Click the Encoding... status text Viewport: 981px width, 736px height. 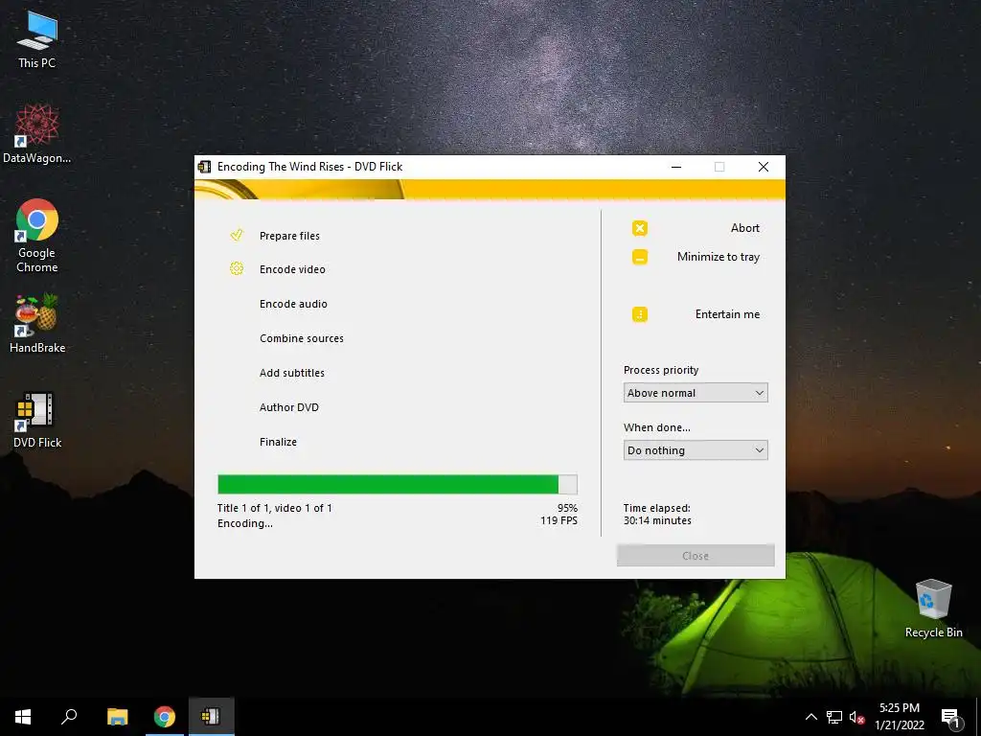coord(245,524)
